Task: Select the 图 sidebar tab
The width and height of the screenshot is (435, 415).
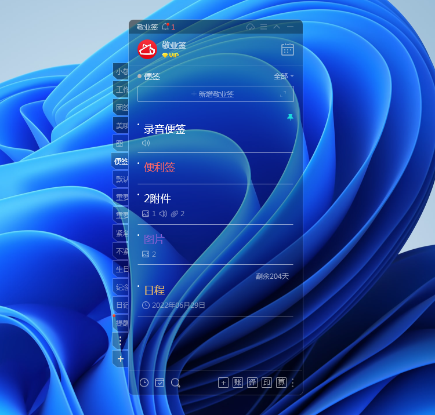Action: point(121,143)
